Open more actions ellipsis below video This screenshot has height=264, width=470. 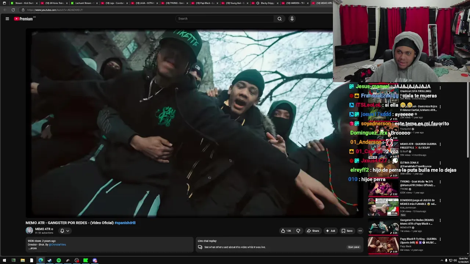pyautogui.click(x=360, y=231)
